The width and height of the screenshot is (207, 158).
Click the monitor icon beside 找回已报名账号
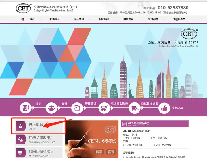(x=21, y=153)
